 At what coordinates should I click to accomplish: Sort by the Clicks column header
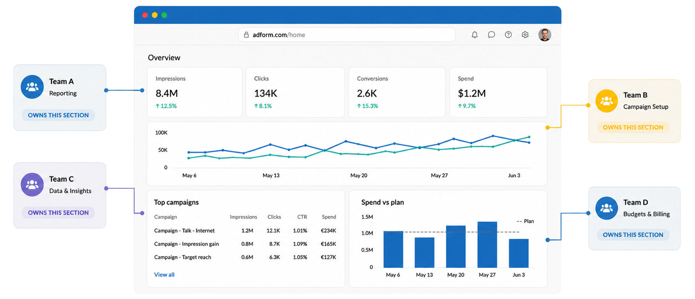coord(274,217)
